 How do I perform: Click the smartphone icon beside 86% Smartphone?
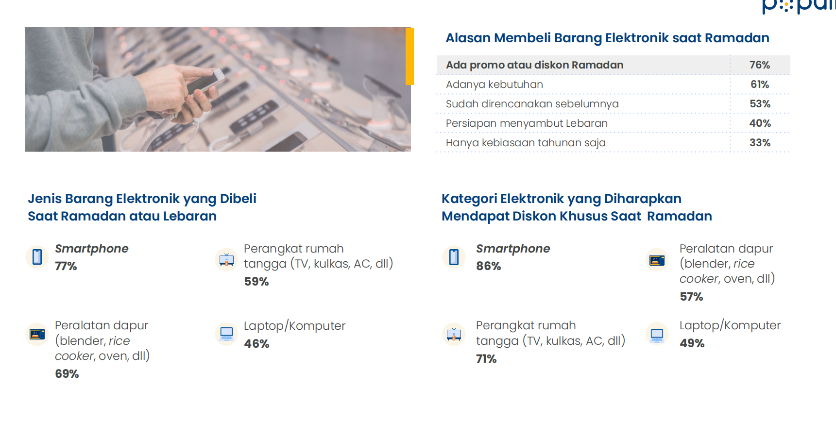point(454,256)
